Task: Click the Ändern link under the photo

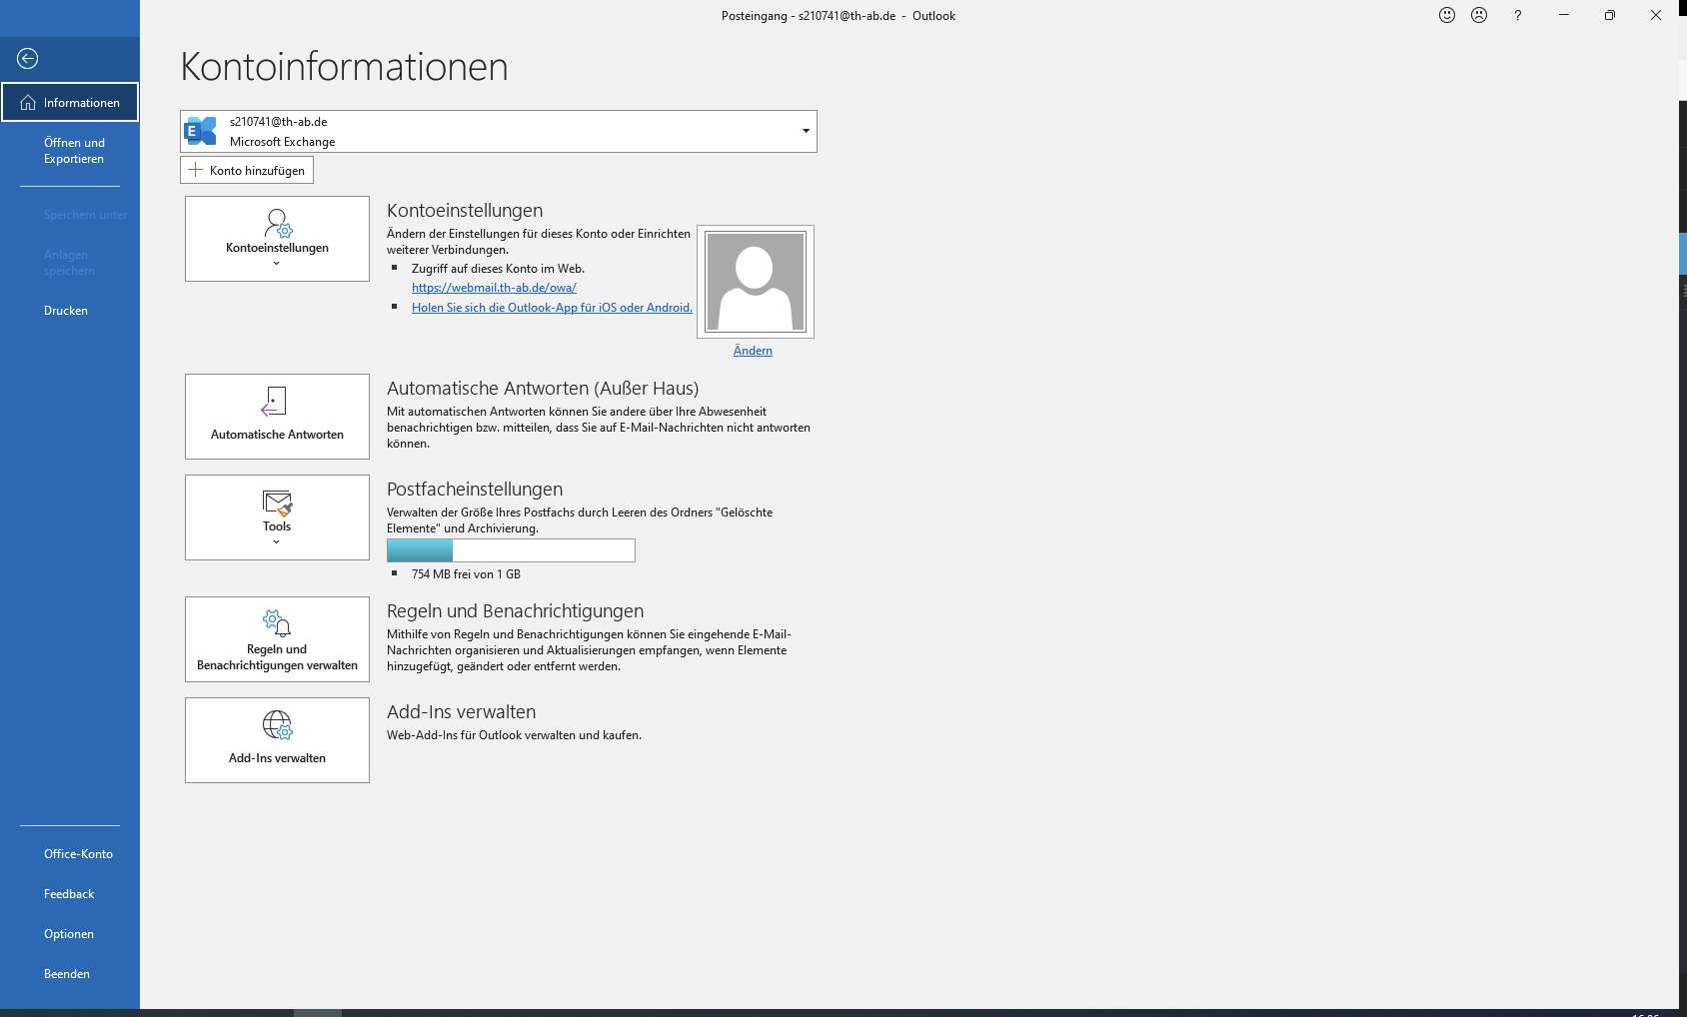Action: click(753, 351)
